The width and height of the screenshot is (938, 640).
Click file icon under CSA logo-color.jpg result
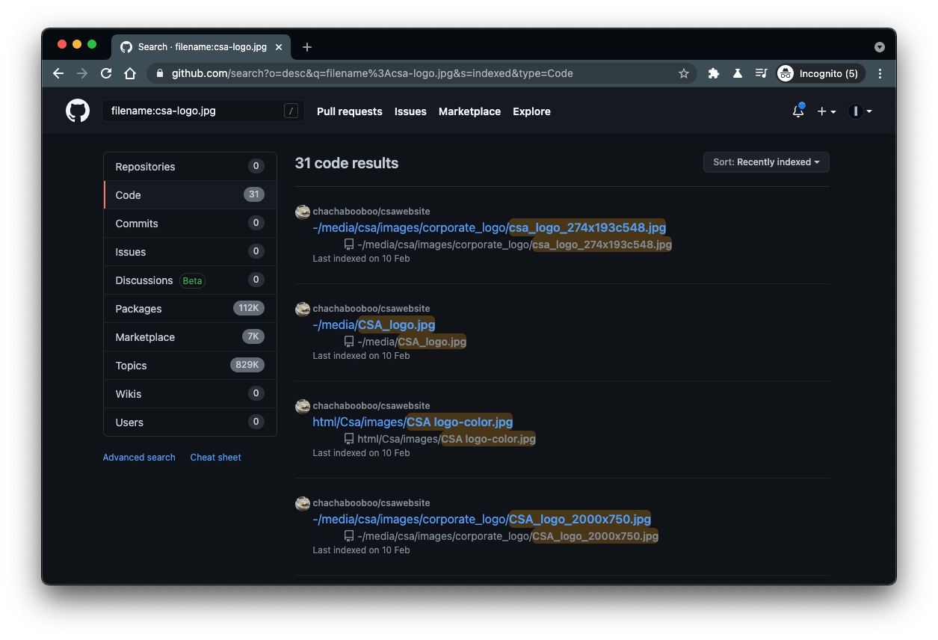pos(348,439)
